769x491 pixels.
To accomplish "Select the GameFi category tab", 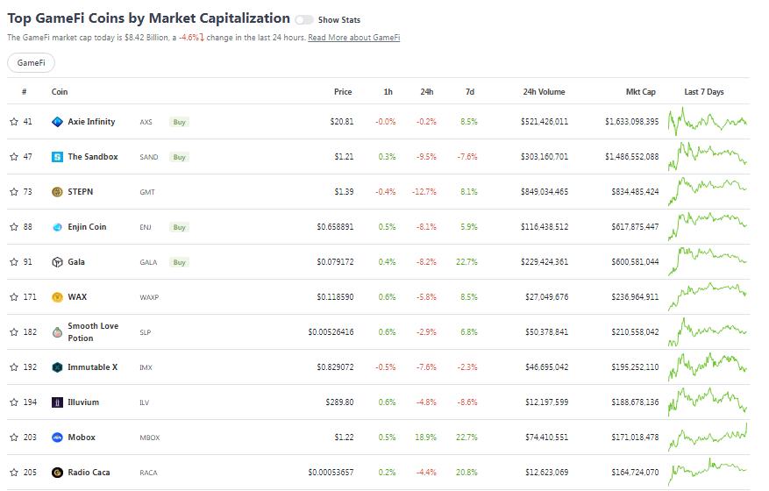I will (x=31, y=63).
